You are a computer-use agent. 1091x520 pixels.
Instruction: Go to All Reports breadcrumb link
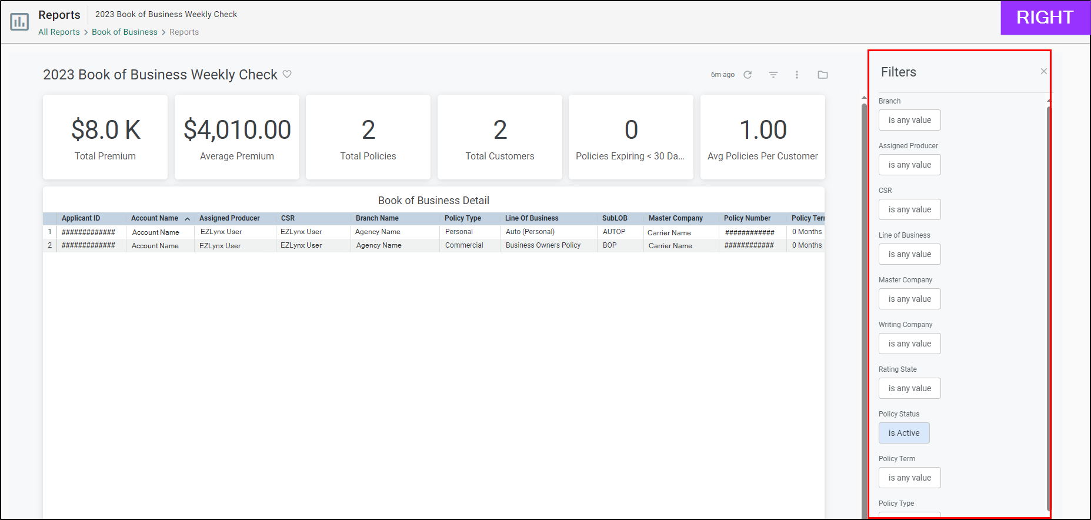pos(59,32)
